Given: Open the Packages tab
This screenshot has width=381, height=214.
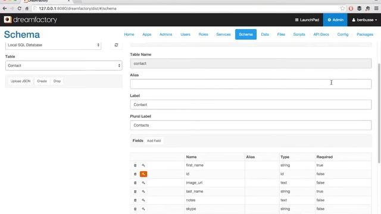Looking at the screenshot, I should click(365, 34).
